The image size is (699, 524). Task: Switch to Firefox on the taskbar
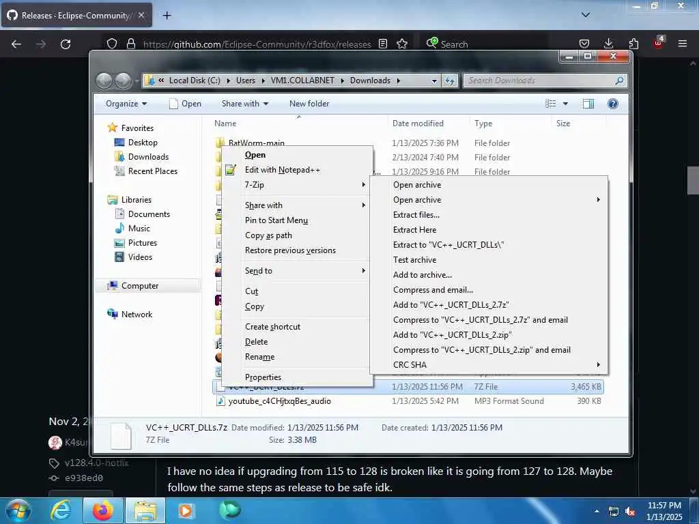[x=103, y=510]
